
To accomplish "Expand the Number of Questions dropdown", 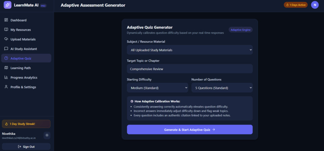I will pyautogui.click(x=222, y=88).
